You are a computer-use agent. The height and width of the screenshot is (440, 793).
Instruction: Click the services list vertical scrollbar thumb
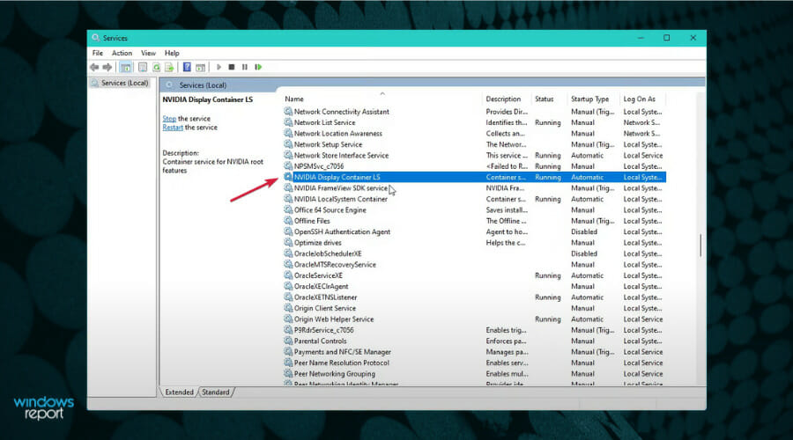click(x=700, y=245)
